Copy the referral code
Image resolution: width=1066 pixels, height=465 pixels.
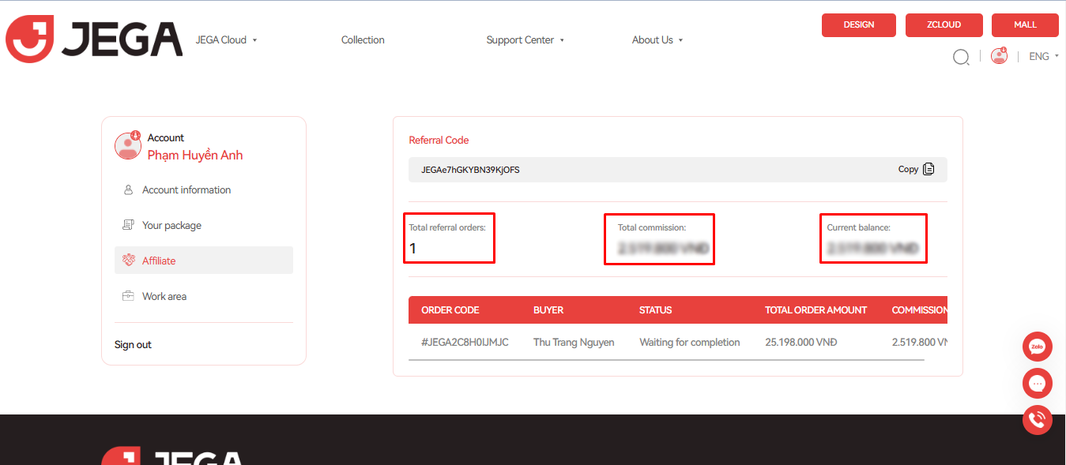(x=916, y=170)
